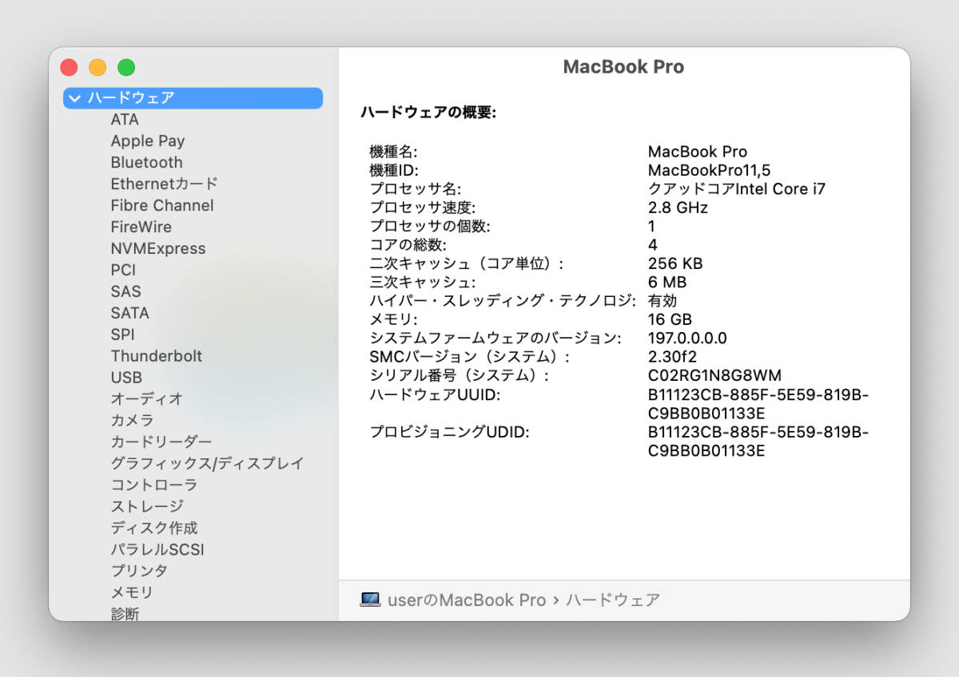The height and width of the screenshot is (677, 959).
Task: Open the パラレルSCSI entry
Action: coord(157,550)
